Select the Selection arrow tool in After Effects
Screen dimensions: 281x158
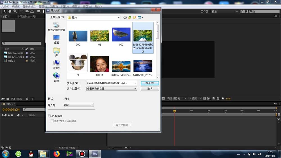[5, 11]
